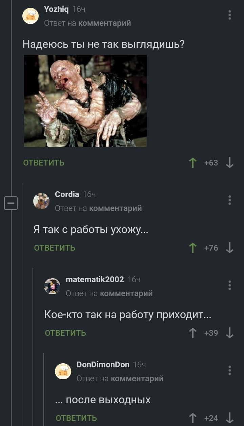Viewport: 244px width, 426px height.
Task: Open the image attached to Yozhiq's comment
Action: pyautogui.click(x=85, y=101)
